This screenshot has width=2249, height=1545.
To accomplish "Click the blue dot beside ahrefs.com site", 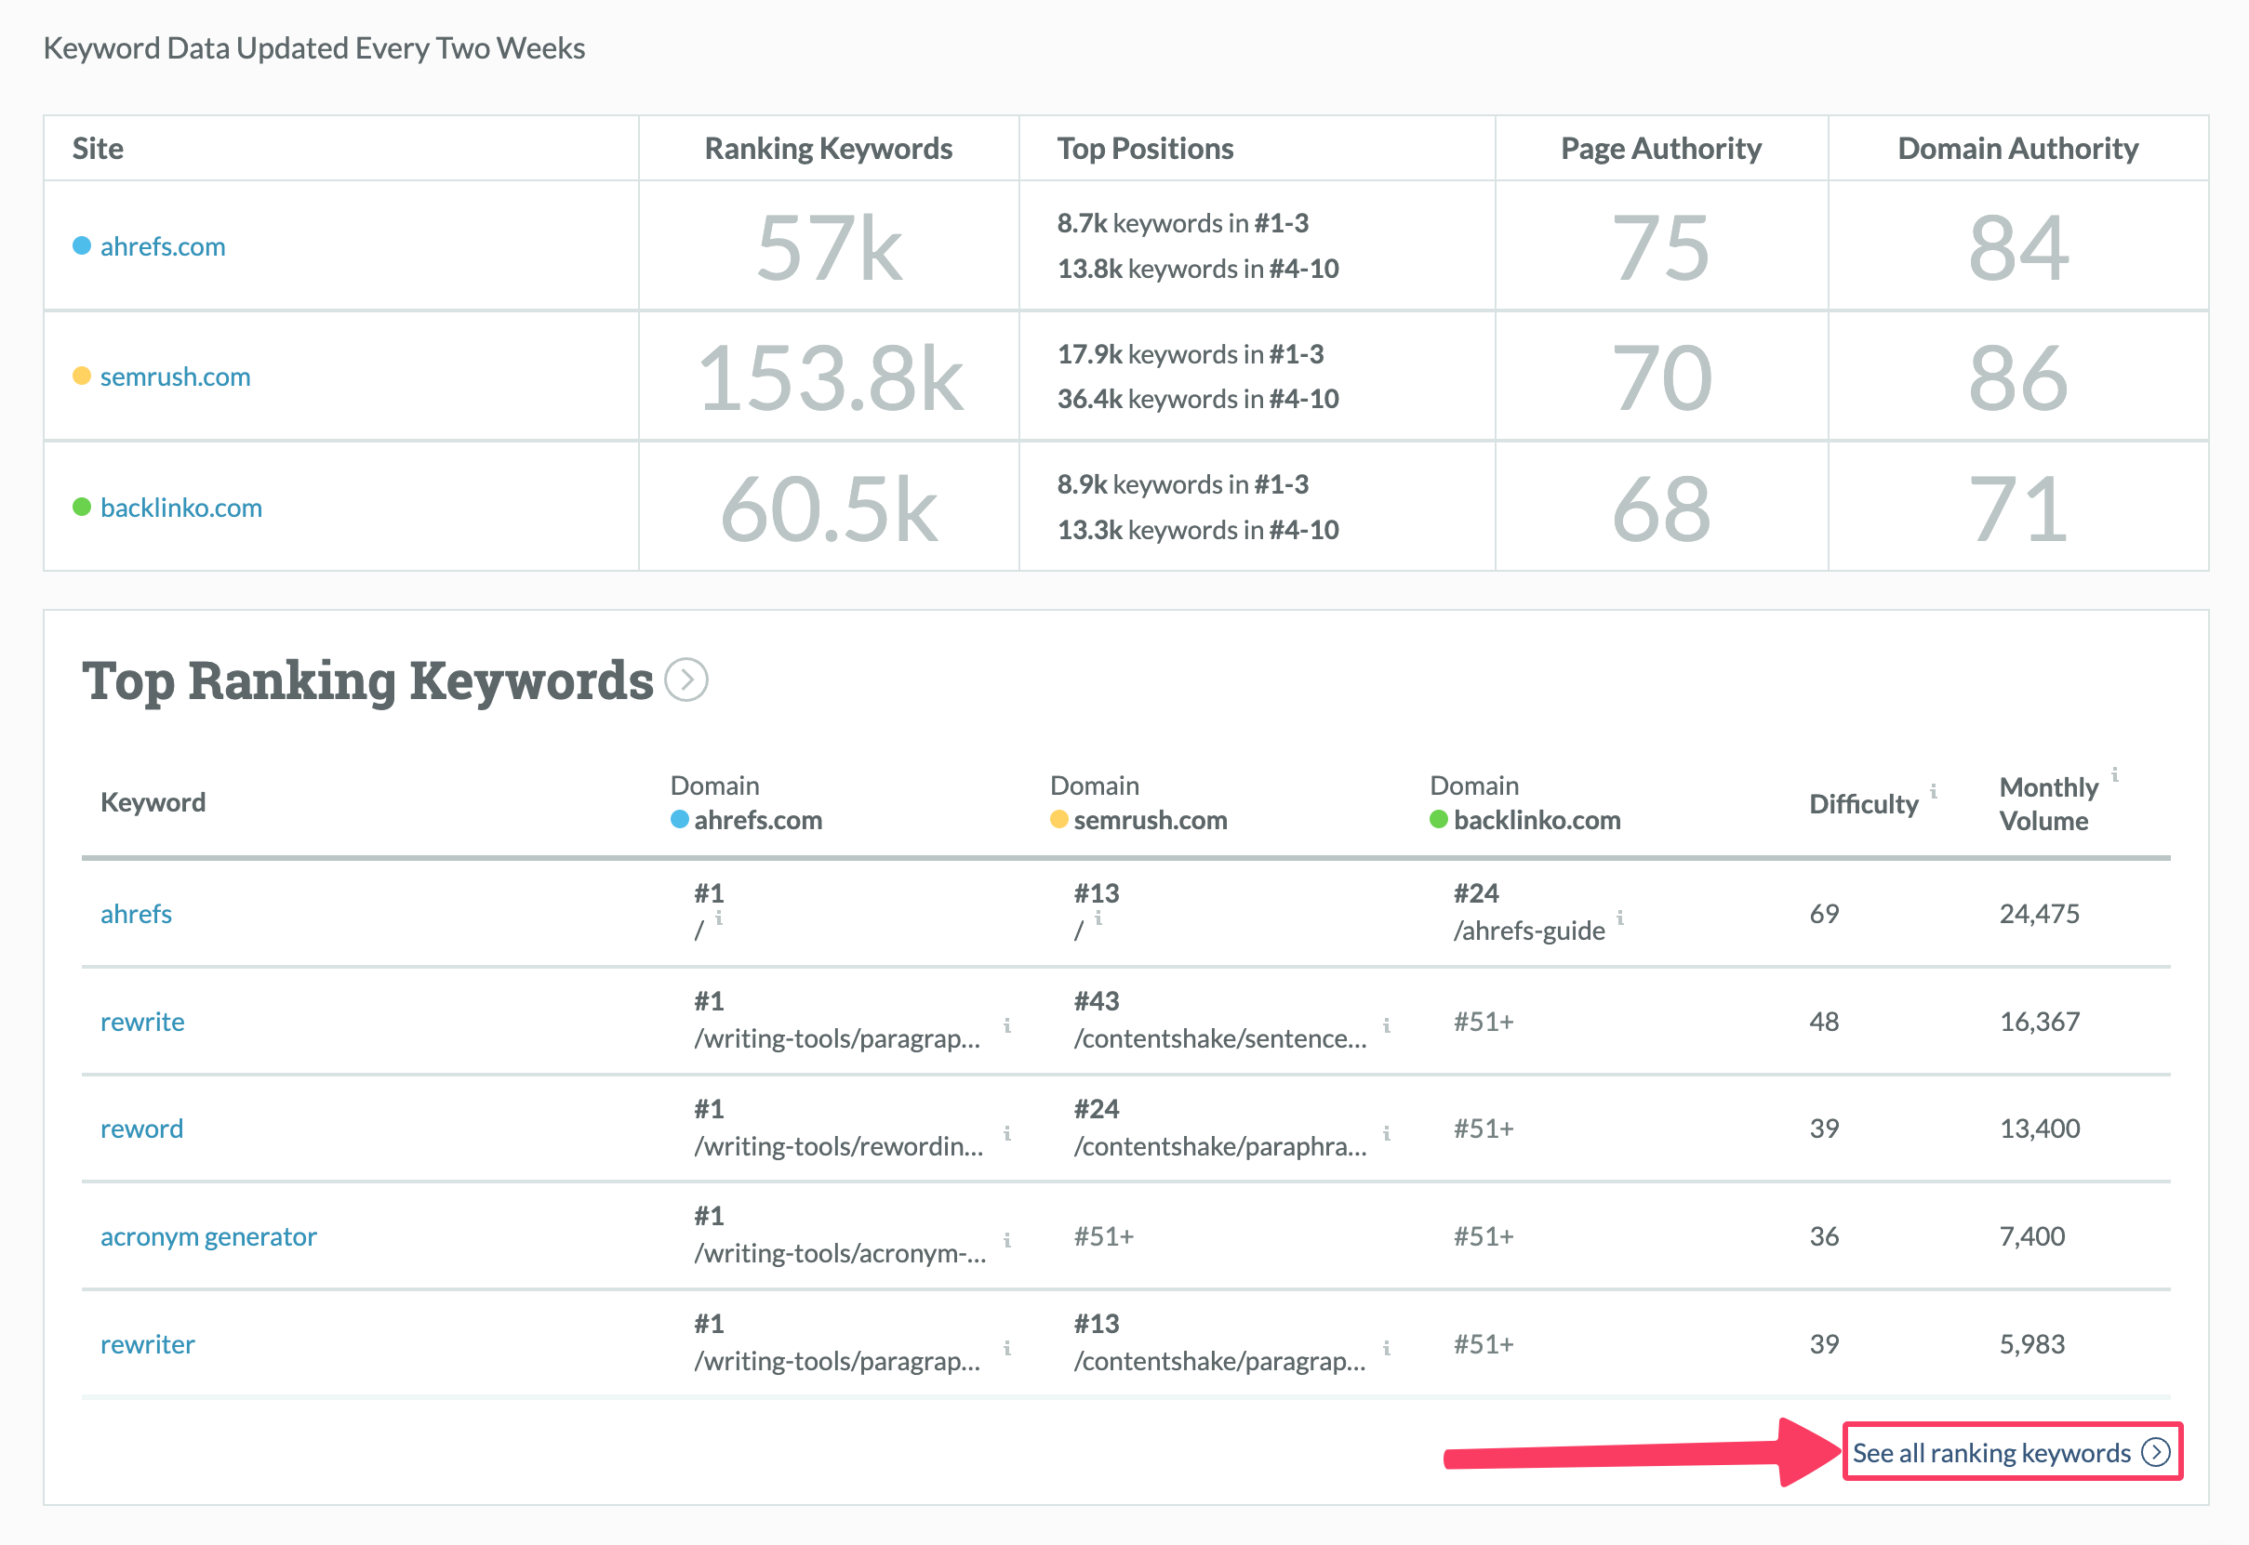I will pyautogui.click(x=83, y=246).
